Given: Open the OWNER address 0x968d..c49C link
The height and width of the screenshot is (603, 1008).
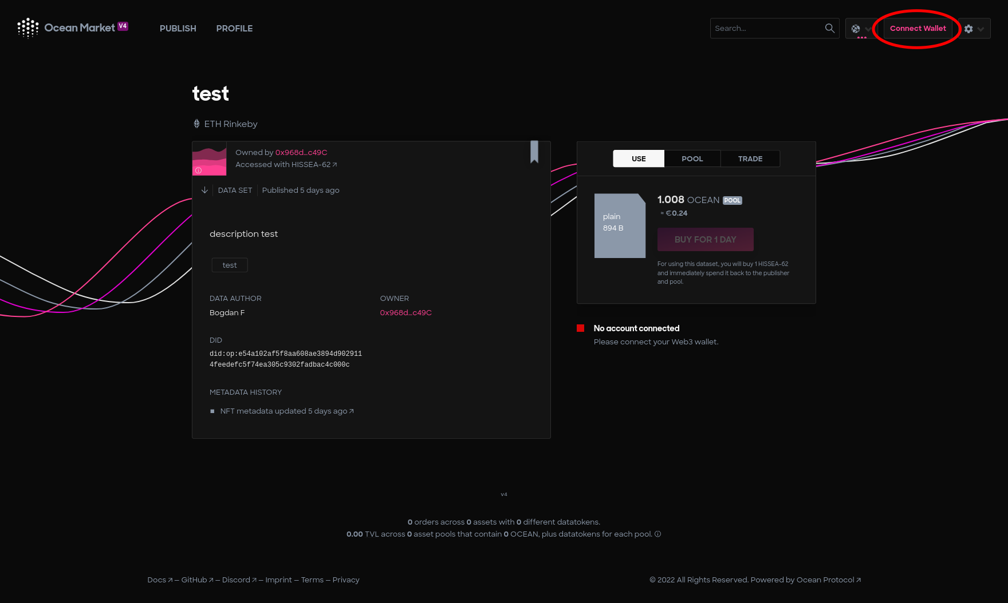Looking at the screenshot, I should tap(405, 312).
